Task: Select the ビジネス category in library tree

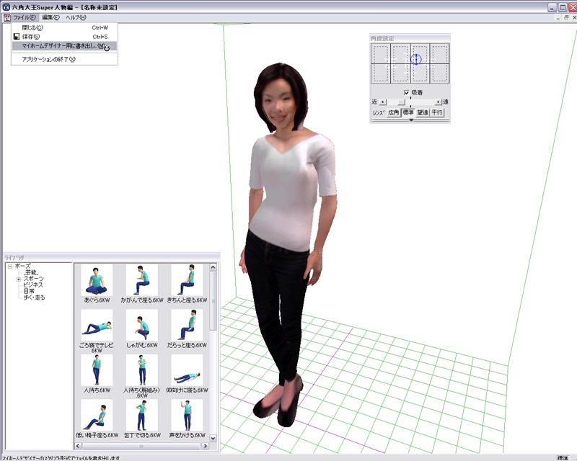Action: [x=33, y=285]
